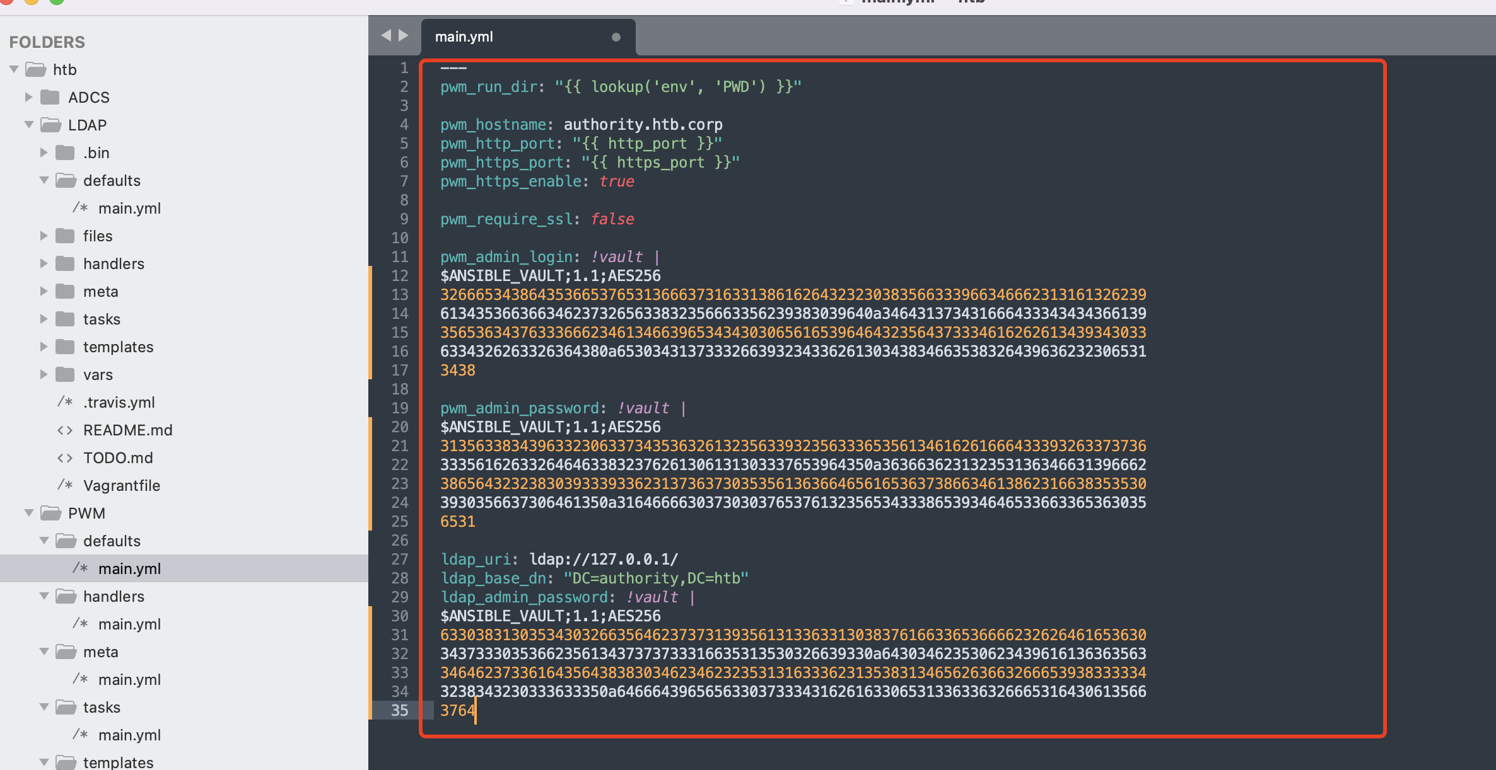Viewport: 1496px width, 770px height.
Task: Close main.yml tab via unsaved dot
Action: (616, 37)
